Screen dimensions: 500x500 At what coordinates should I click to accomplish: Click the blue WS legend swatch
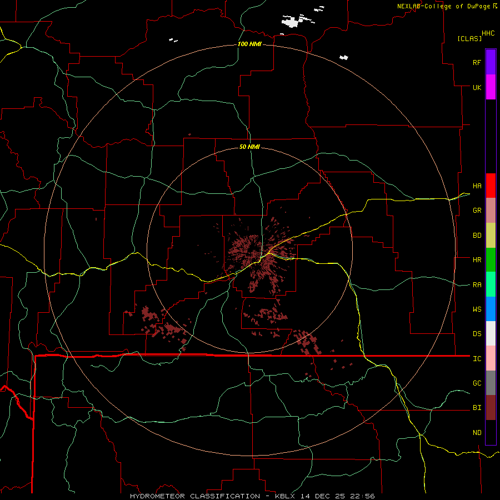491,309
